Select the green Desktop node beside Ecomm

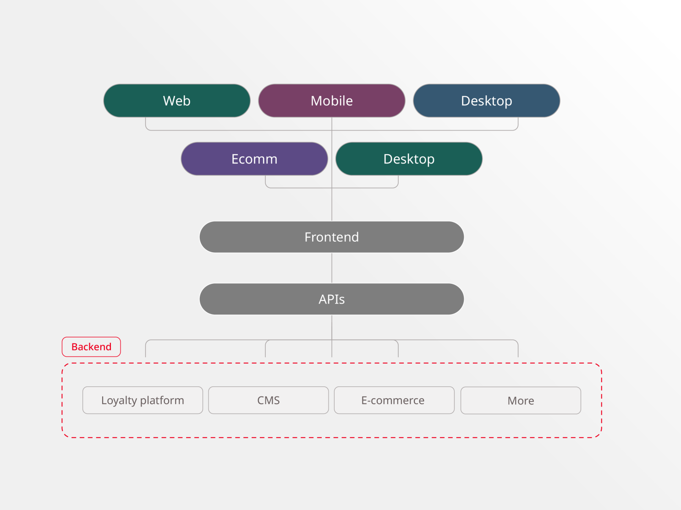tap(408, 159)
